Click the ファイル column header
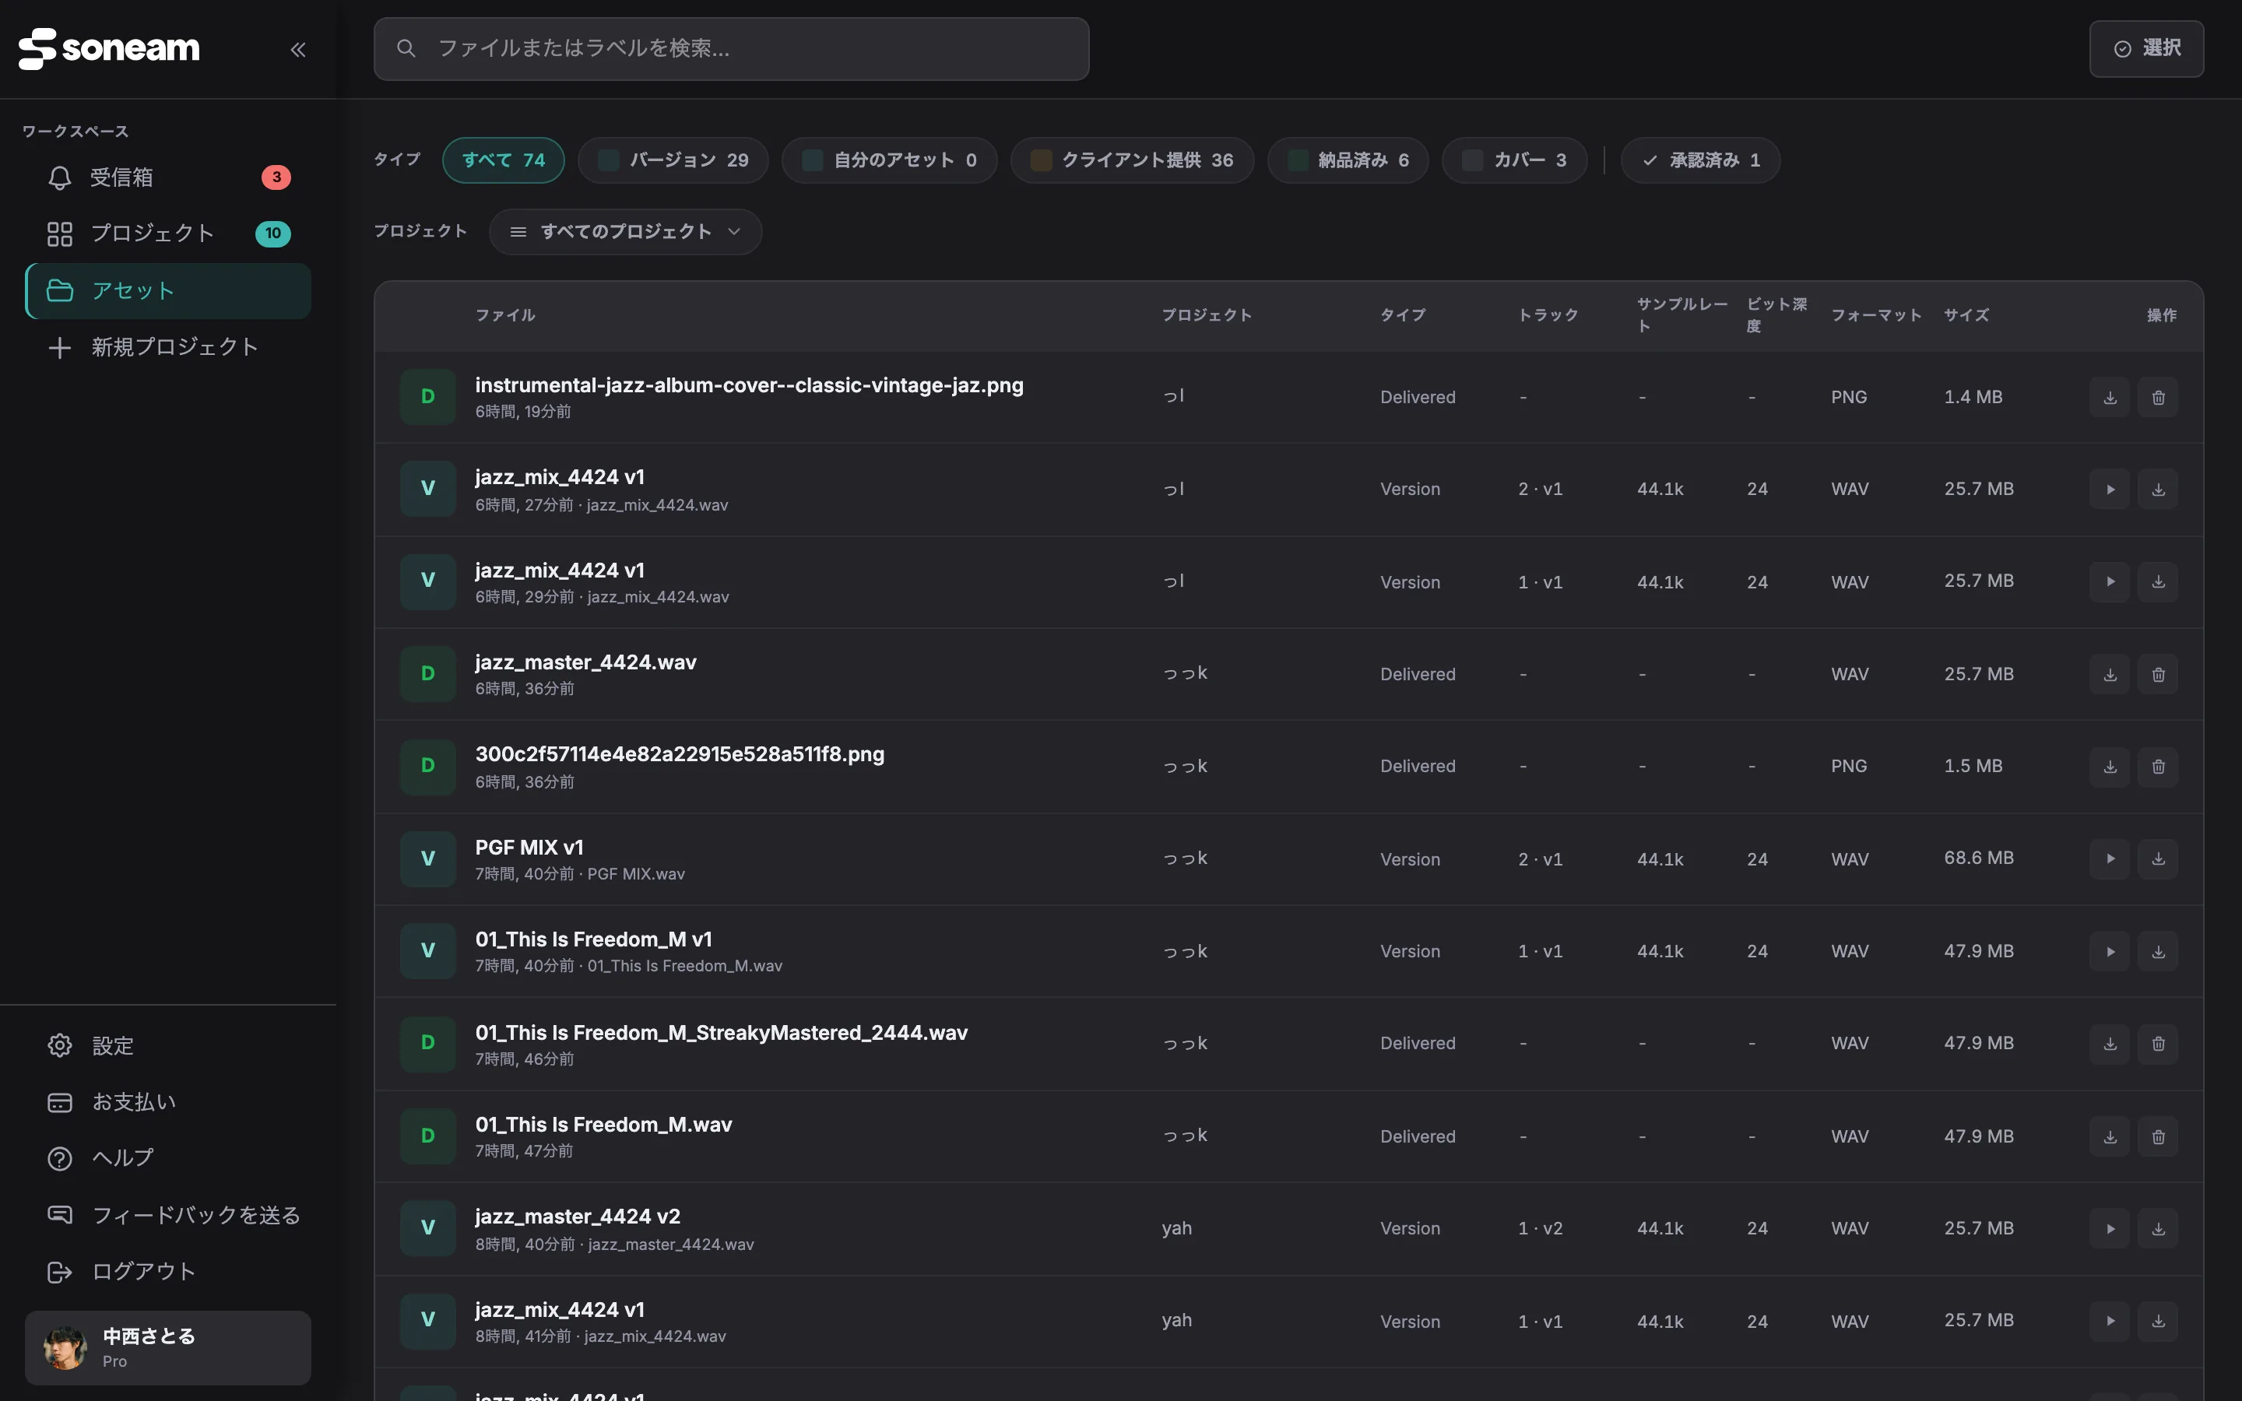The image size is (2242, 1401). click(x=505, y=316)
